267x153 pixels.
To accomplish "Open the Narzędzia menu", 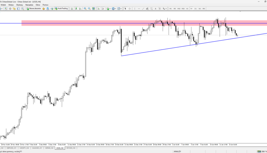I will pos(29,5).
